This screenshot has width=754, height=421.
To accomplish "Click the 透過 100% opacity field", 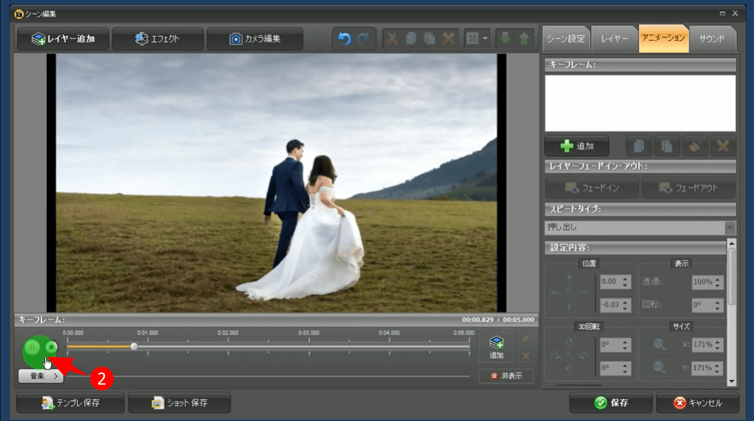I will click(x=702, y=282).
